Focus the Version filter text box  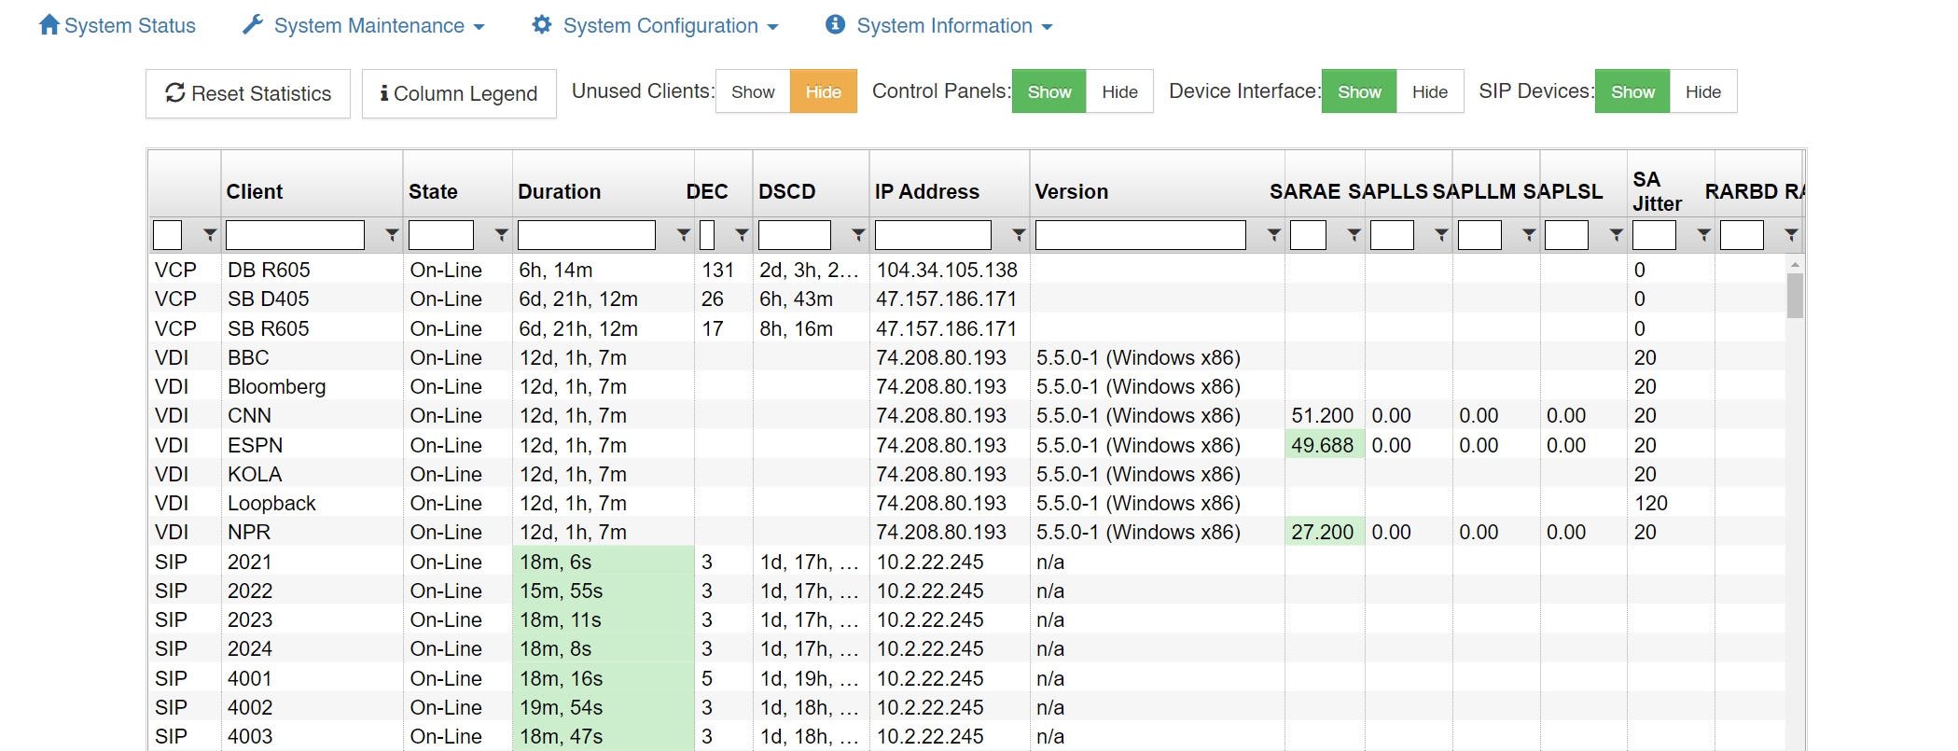[x=1141, y=235]
